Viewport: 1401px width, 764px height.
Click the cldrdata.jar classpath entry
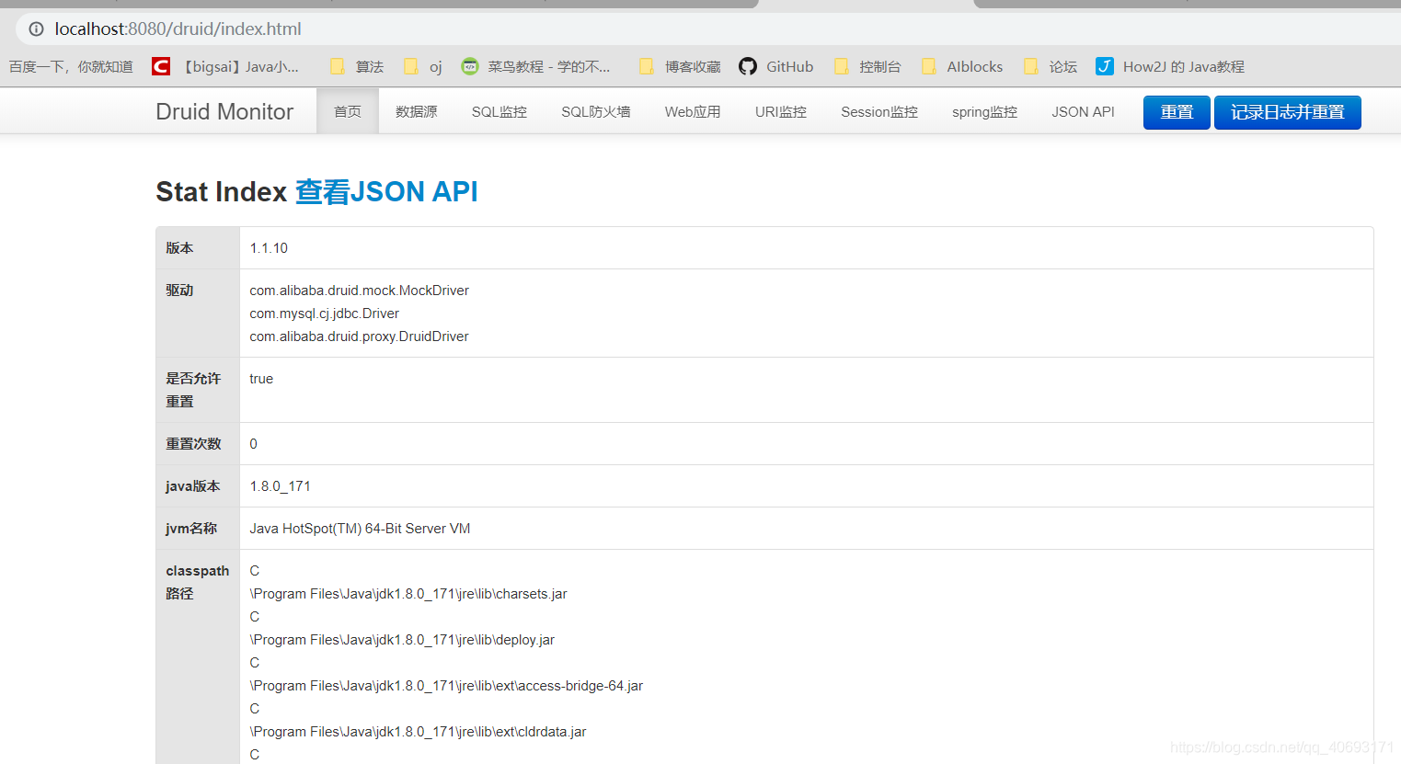click(418, 732)
